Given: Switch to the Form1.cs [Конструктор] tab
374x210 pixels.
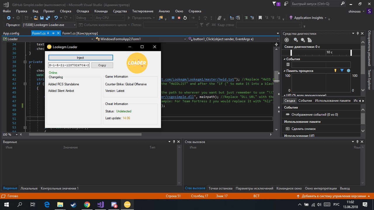Looking at the screenshot, I should [x=80, y=33].
